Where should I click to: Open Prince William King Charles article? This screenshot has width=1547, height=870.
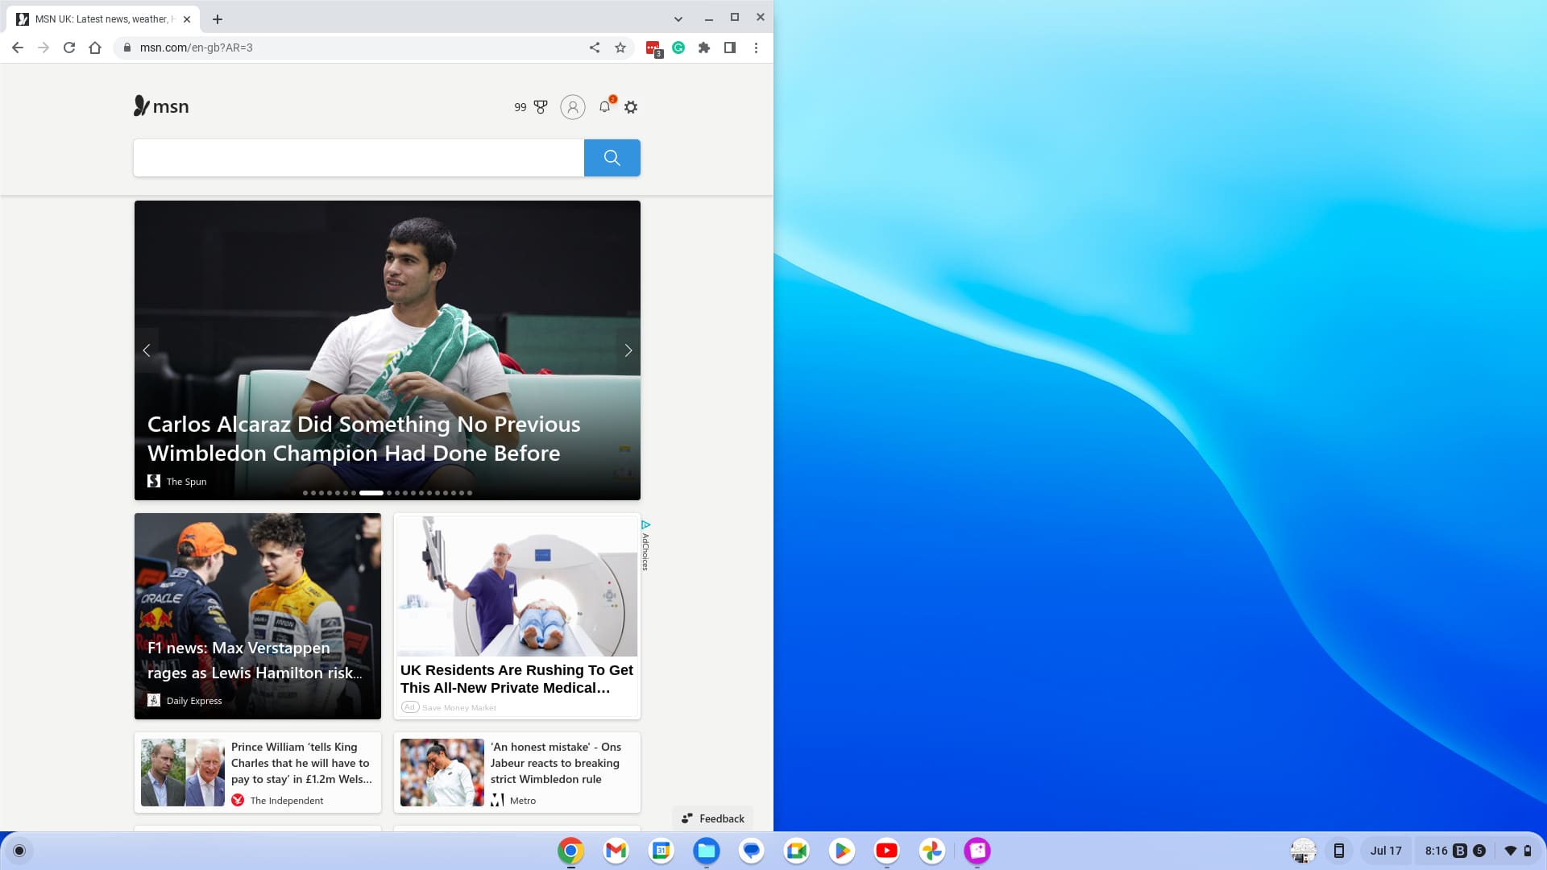(x=257, y=773)
